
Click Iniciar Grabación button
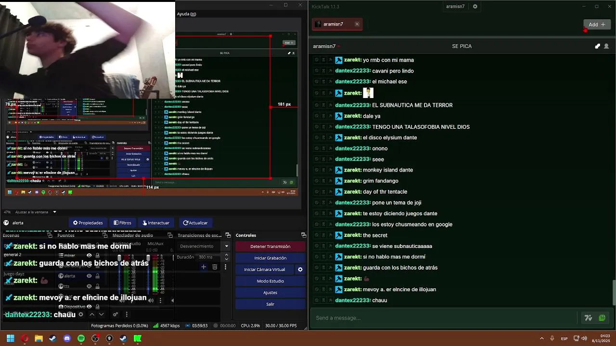click(270, 258)
